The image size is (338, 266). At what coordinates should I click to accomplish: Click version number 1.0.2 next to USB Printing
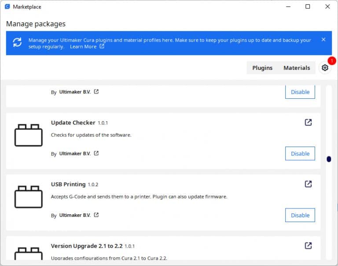click(x=93, y=184)
